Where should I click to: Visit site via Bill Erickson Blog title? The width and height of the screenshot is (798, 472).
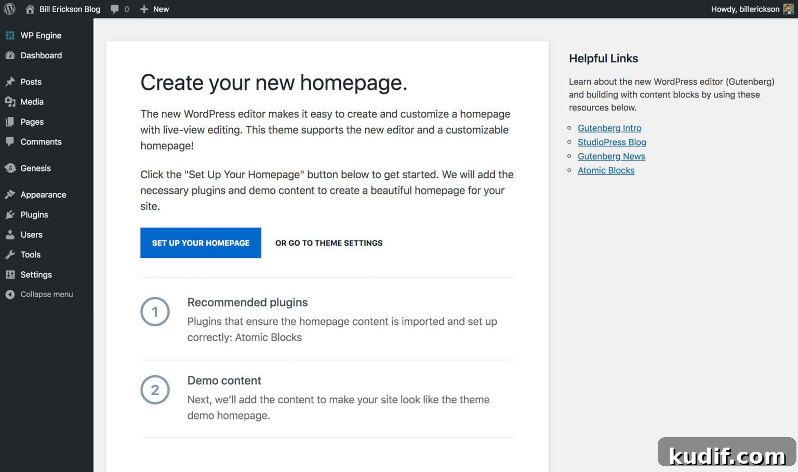tap(70, 9)
